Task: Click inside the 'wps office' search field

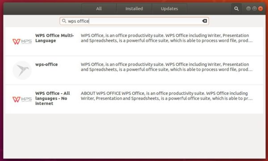Action: point(134,21)
